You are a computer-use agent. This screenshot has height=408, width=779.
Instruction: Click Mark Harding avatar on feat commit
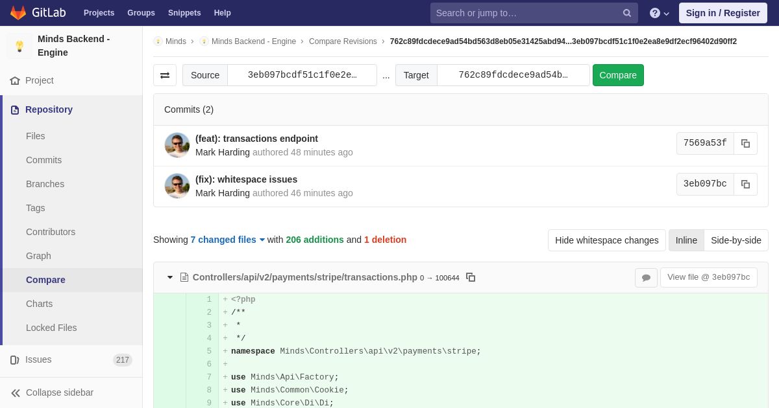coord(177,145)
